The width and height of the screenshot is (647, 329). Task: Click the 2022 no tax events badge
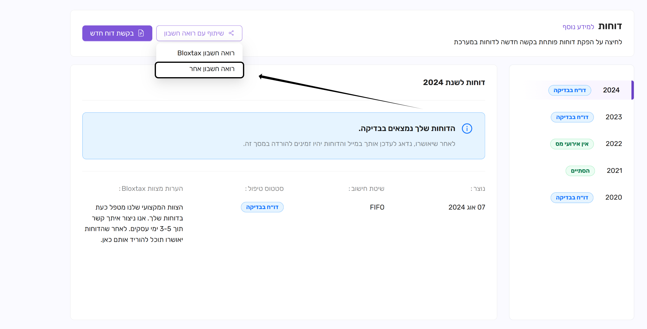click(x=572, y=144)
